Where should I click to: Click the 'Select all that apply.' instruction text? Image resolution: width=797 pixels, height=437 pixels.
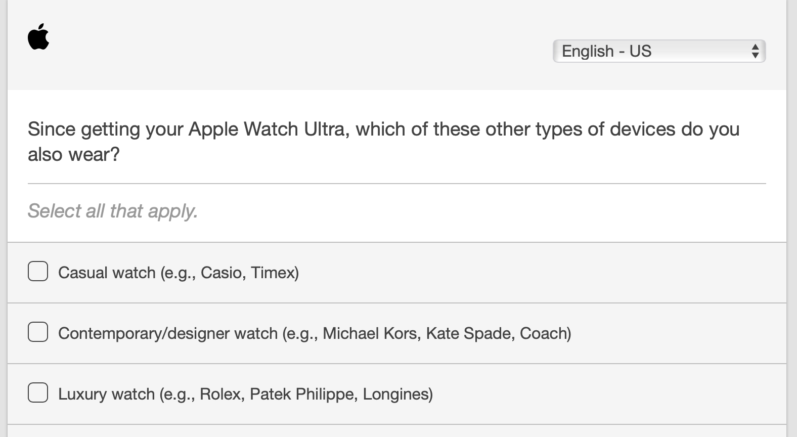coord(112,211)
